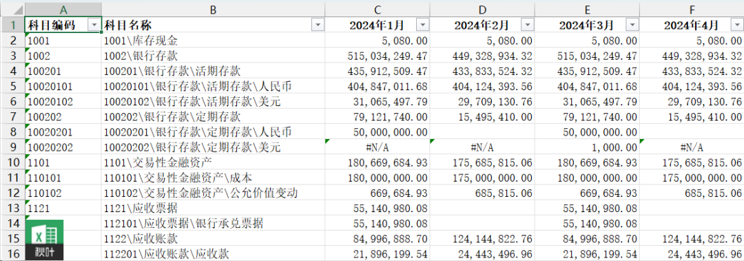Open filter dropdown for 科目编码 column
This screenshot has width=744, height=261.
coord(95,25)
